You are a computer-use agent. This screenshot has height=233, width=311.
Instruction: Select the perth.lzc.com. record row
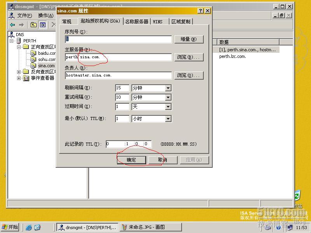point(232,56)
